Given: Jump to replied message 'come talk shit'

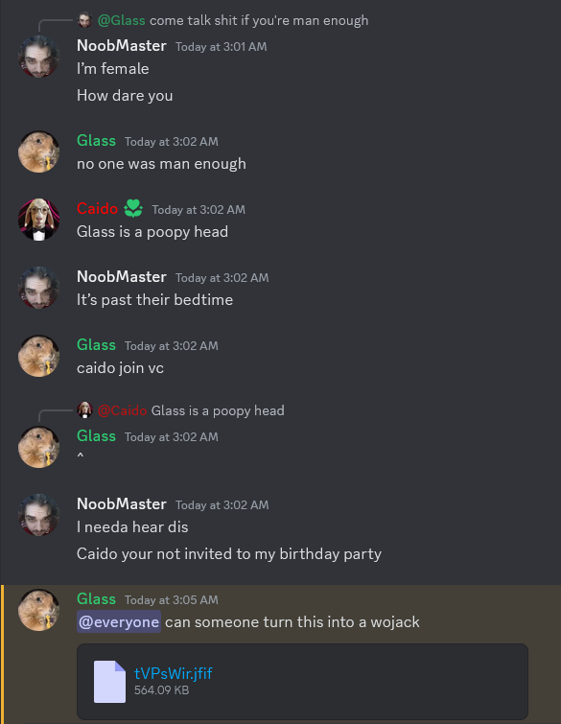Looking at the screenshot, I should tap(259, 20).
